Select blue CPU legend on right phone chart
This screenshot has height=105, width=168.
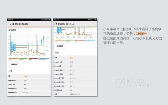pos(90,41)
